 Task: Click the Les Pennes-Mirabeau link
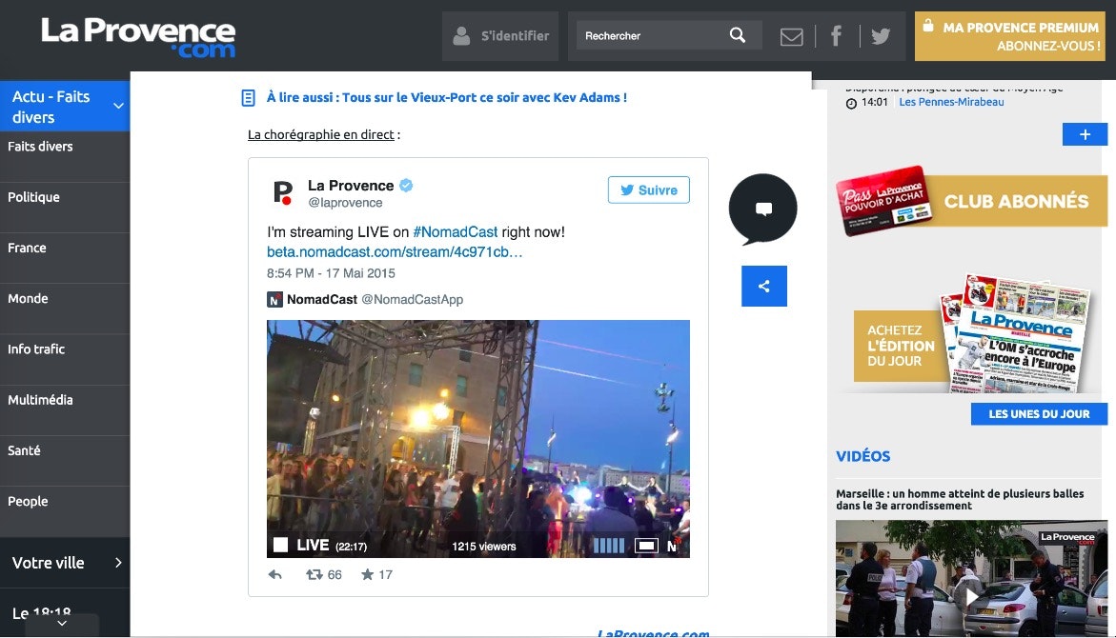[951, 103]
